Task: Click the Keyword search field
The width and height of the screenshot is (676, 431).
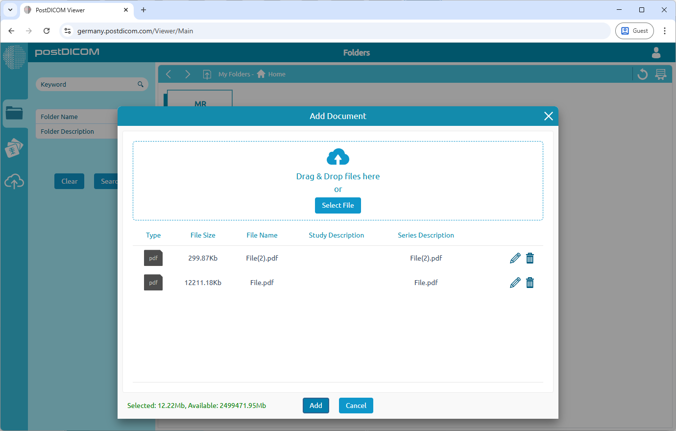Action: [x=87, y=84]
